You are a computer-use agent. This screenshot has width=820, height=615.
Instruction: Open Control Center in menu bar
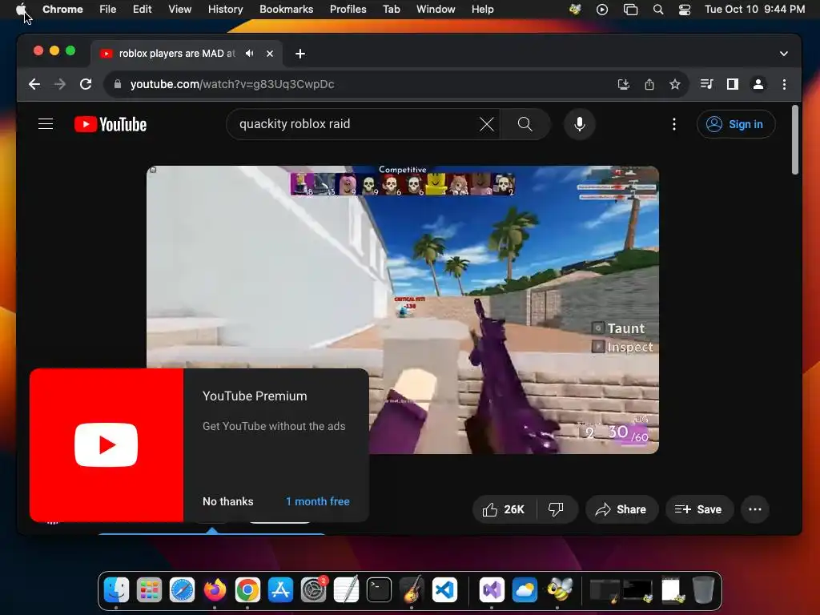tap(684, 9)
